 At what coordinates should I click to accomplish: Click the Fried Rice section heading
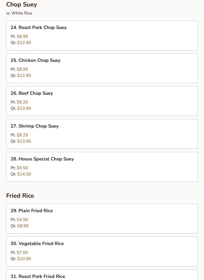tap(20, 196)
